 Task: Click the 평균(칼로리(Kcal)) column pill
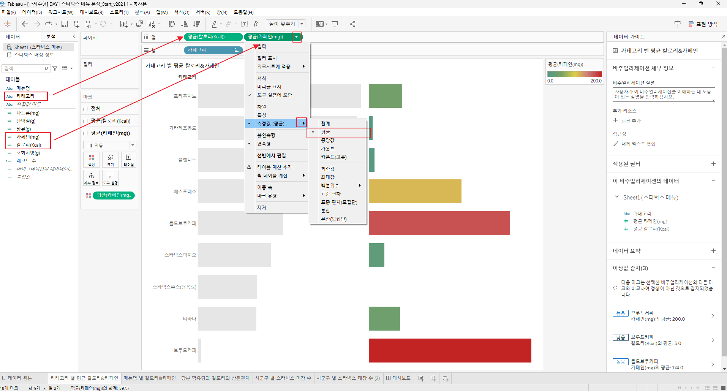[x=213, y=37]
